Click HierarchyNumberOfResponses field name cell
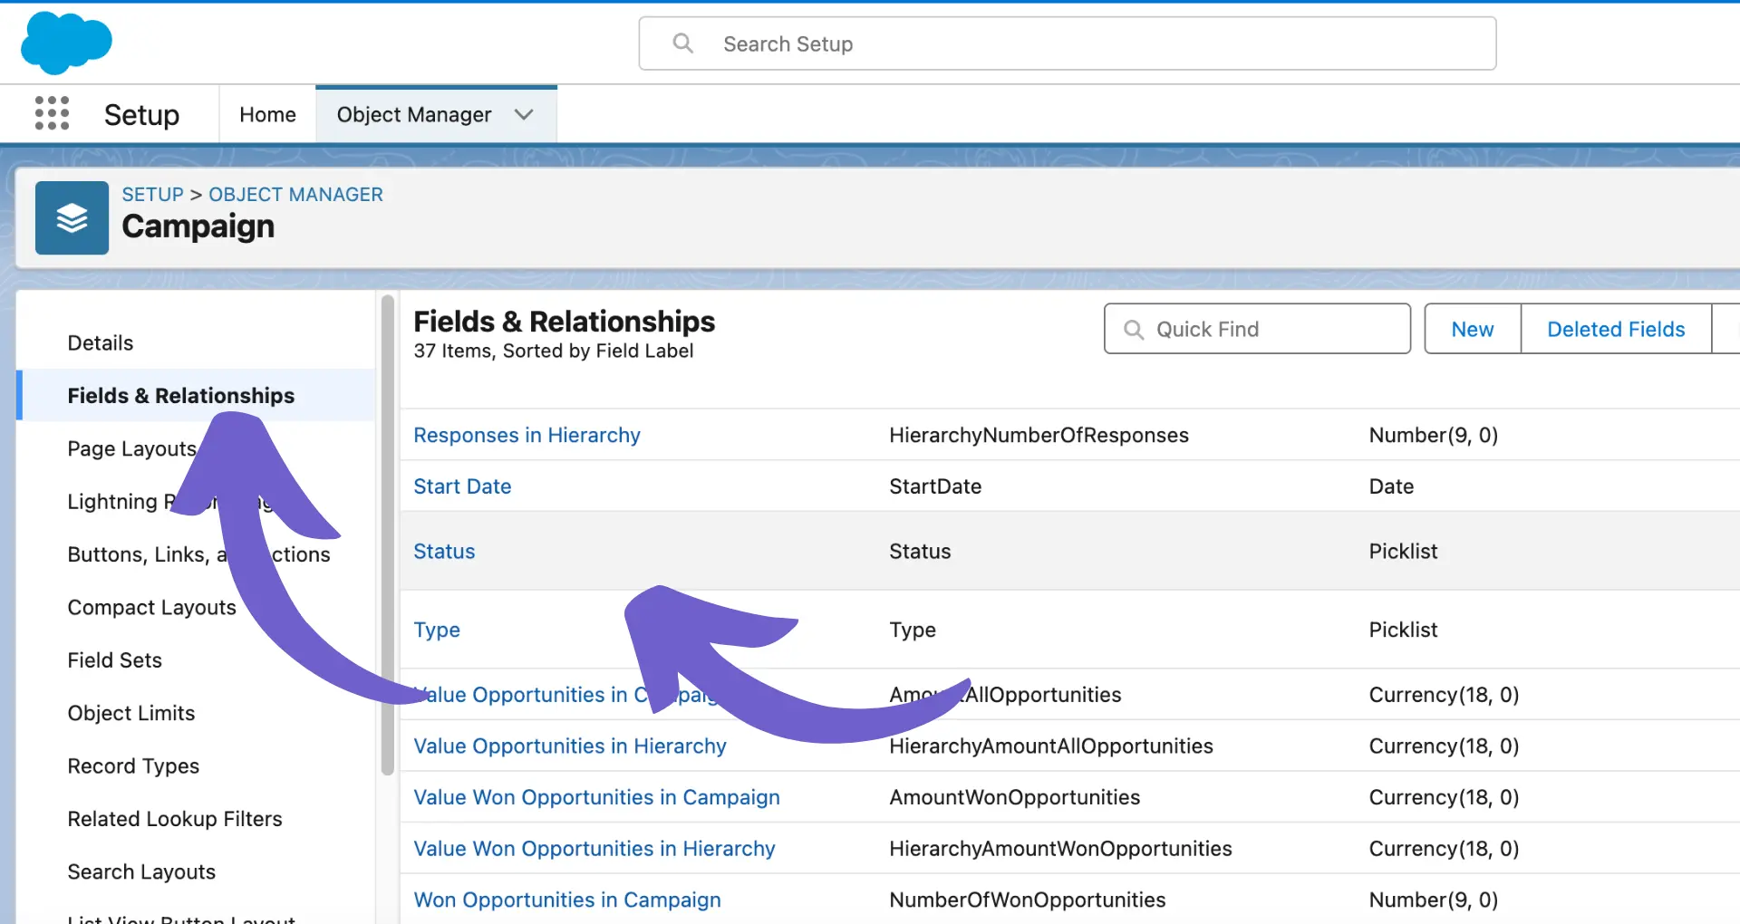The image size is (1740, 924). pyautogui.click(x=1039, y=435)
